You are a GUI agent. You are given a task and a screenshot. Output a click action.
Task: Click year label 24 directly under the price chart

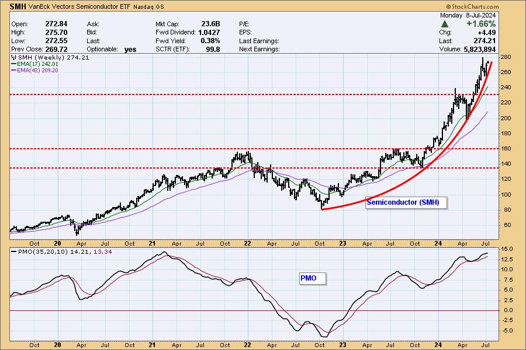pos(438,243)
